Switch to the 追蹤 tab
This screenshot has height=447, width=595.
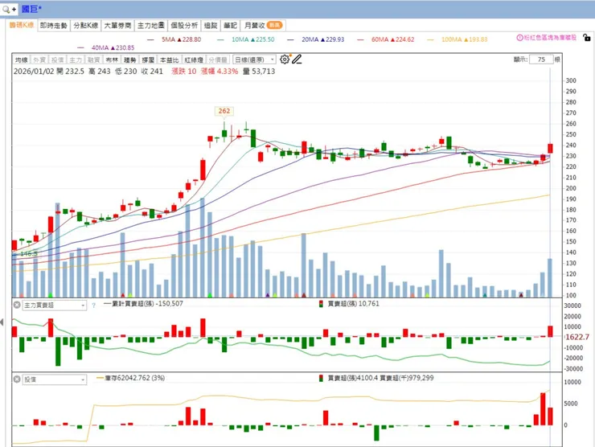tap(211, 26)
